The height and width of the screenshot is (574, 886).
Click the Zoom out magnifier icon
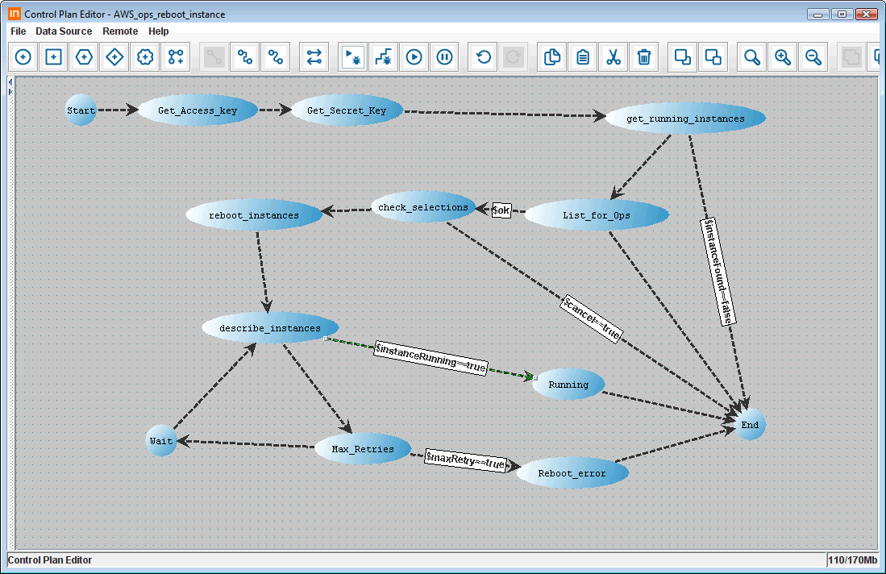pos(813,57)
